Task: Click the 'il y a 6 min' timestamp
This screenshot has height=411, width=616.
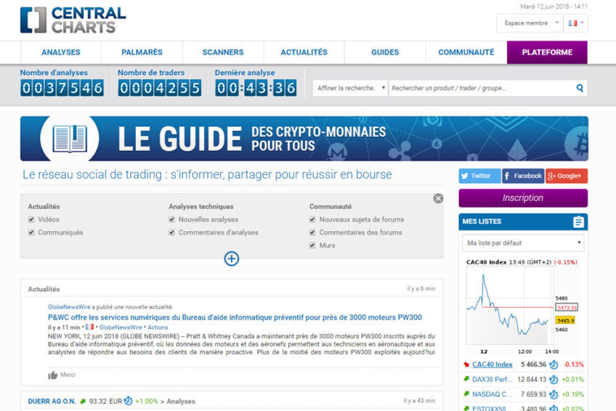Action: pyautogui.click(x=421, y=289)
